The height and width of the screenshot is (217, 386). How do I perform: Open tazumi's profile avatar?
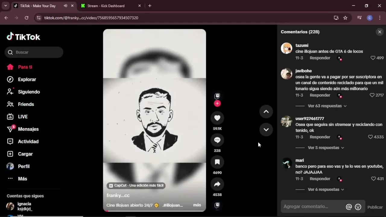(286, 48)
